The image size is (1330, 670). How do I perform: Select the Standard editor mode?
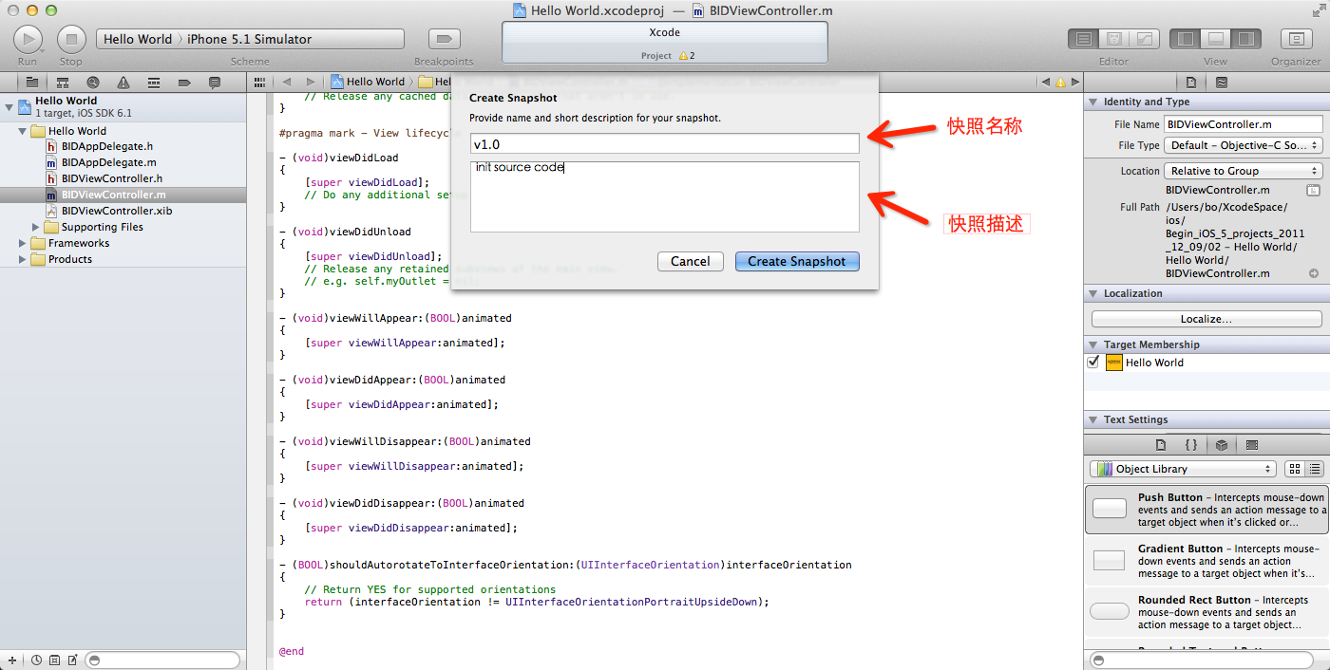click(x=1083, y=39)
